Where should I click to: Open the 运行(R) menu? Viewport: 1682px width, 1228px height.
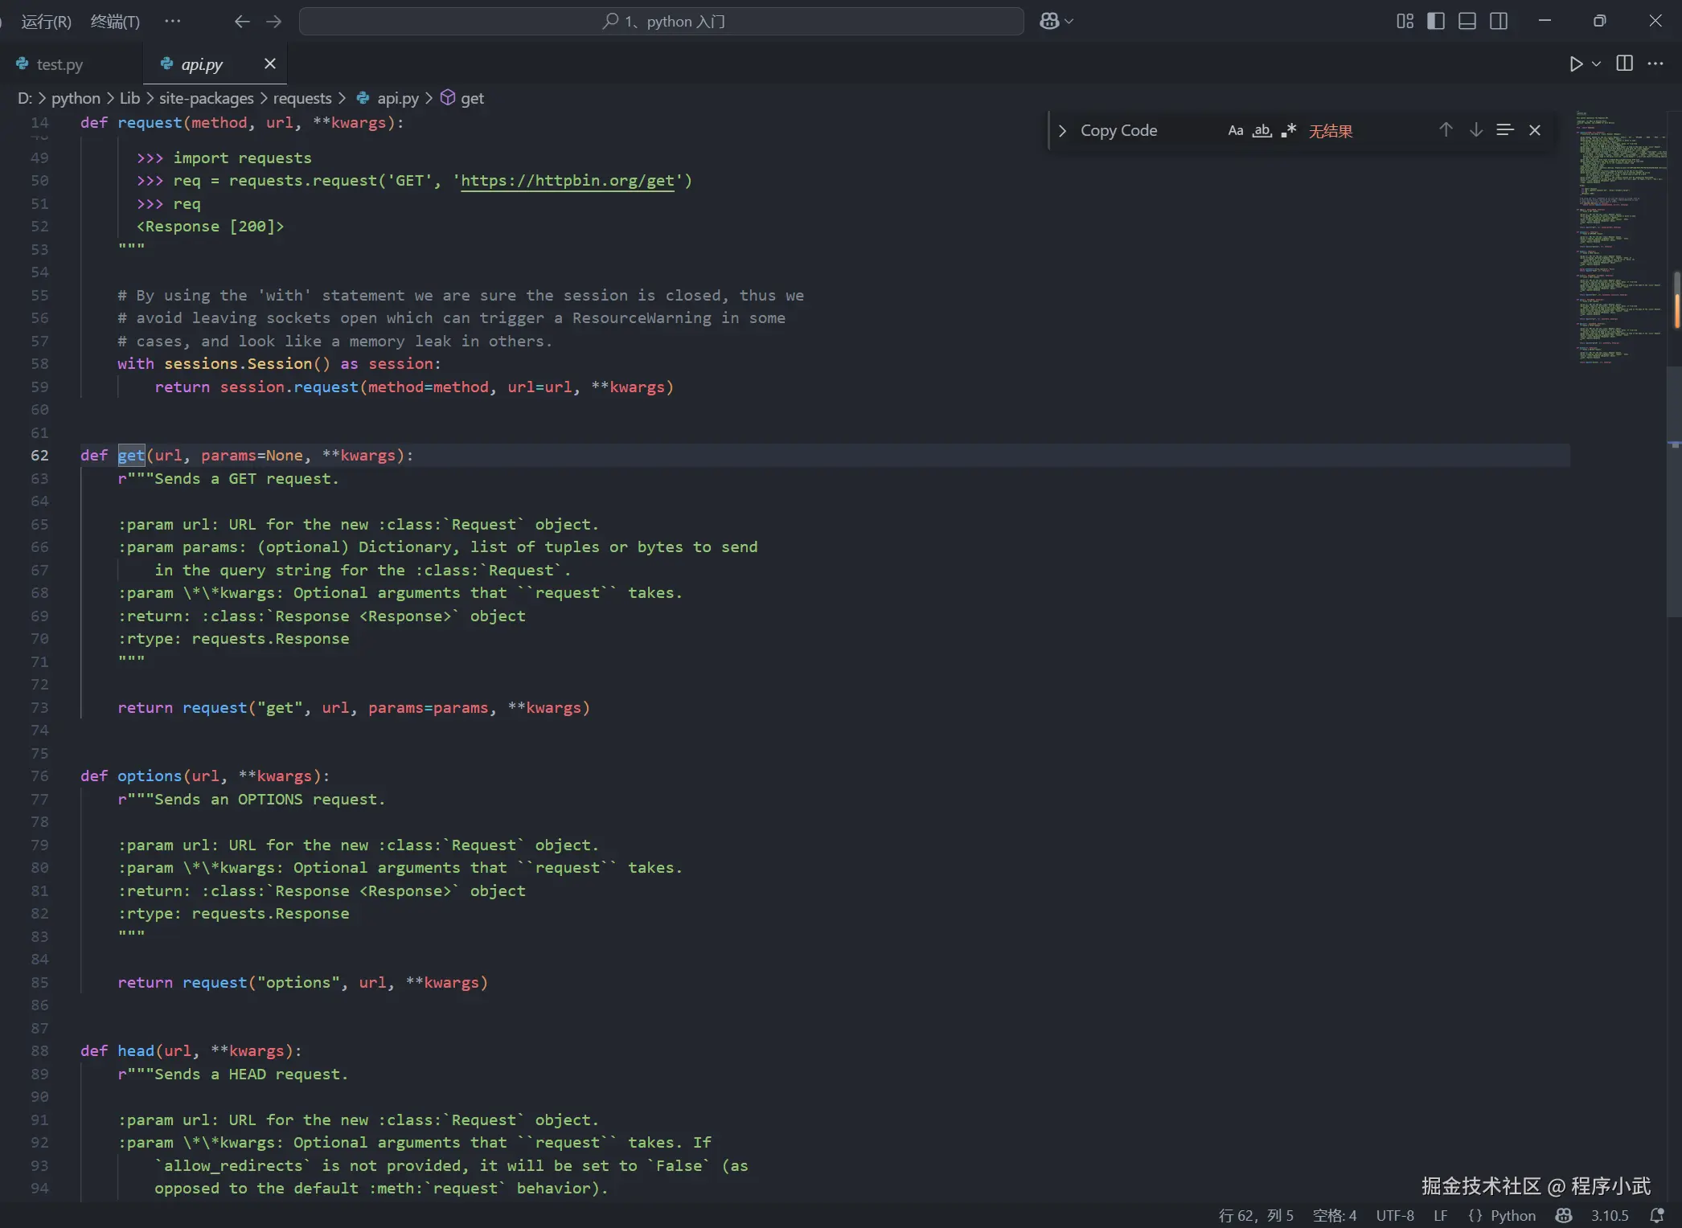coord(46,22)
